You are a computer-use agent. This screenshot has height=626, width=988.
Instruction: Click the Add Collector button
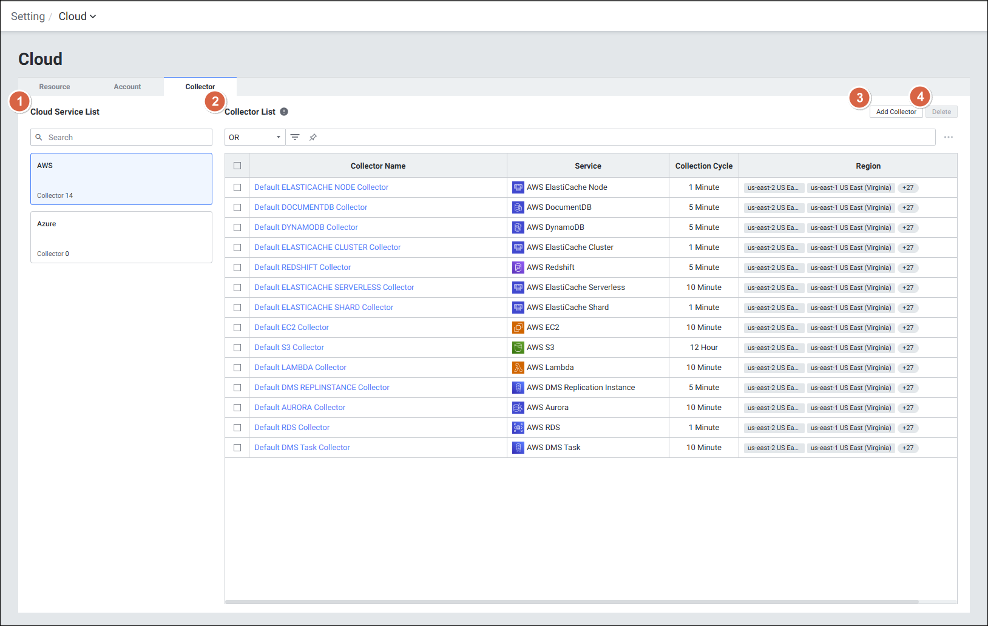[896, 112]
